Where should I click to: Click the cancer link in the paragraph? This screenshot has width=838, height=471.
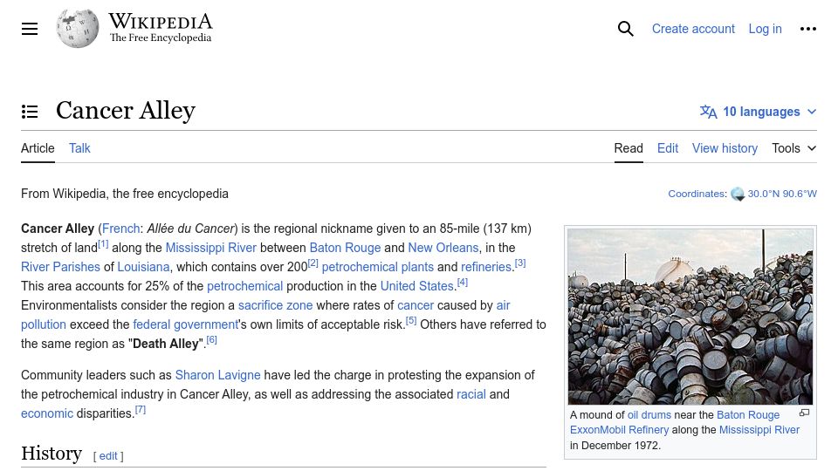(x=416, y=305)
